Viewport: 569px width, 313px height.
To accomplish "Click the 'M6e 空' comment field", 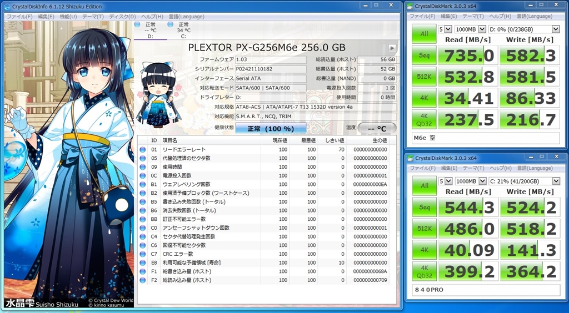I will 486,138.
